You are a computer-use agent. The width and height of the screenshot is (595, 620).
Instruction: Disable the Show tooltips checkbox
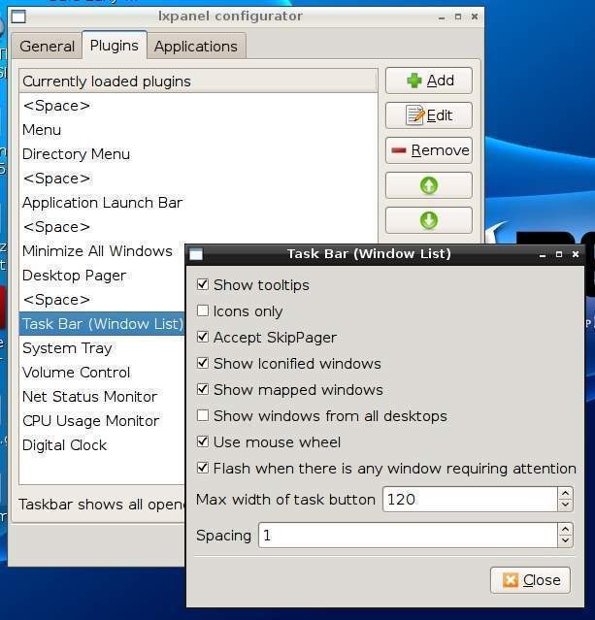(x=203, y=285)
